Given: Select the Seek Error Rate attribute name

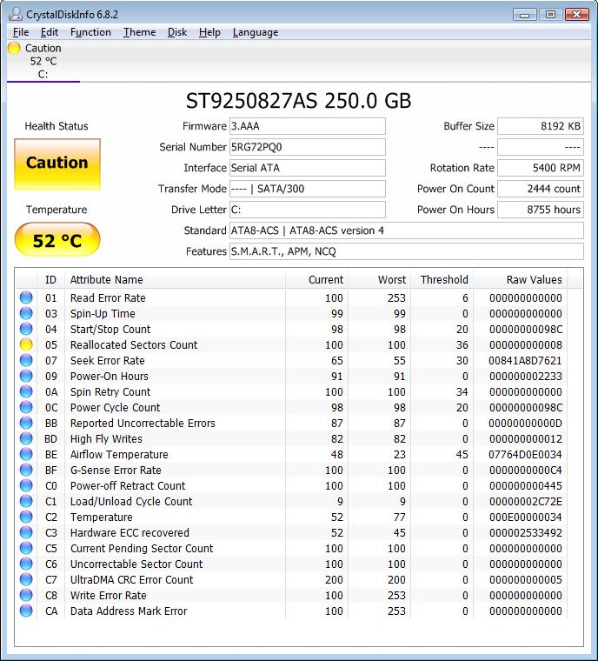Looking at the screenshot, I should point(108,360).
